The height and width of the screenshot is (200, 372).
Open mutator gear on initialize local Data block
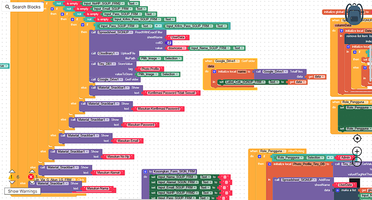pyautogui.click(x=341, y=31)
